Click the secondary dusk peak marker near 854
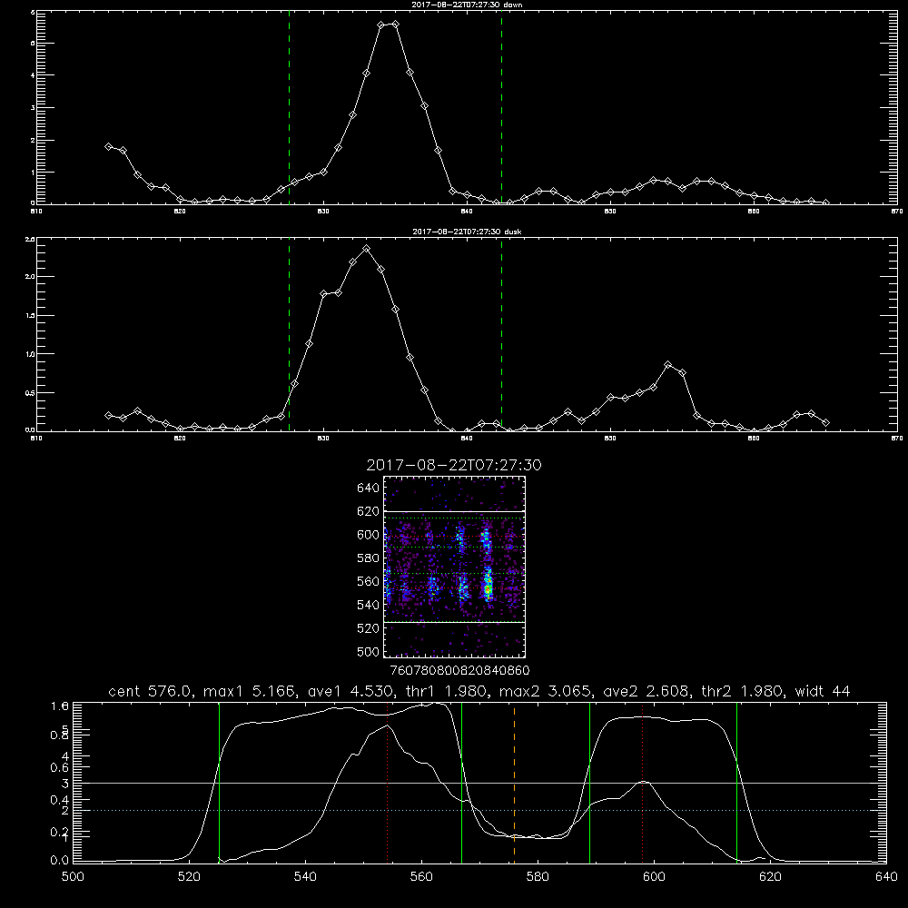The image size is (908, 908). [x=668, y=365]
